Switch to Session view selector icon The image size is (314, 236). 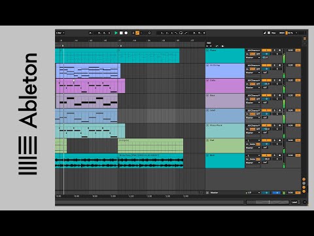coord(305,43)
